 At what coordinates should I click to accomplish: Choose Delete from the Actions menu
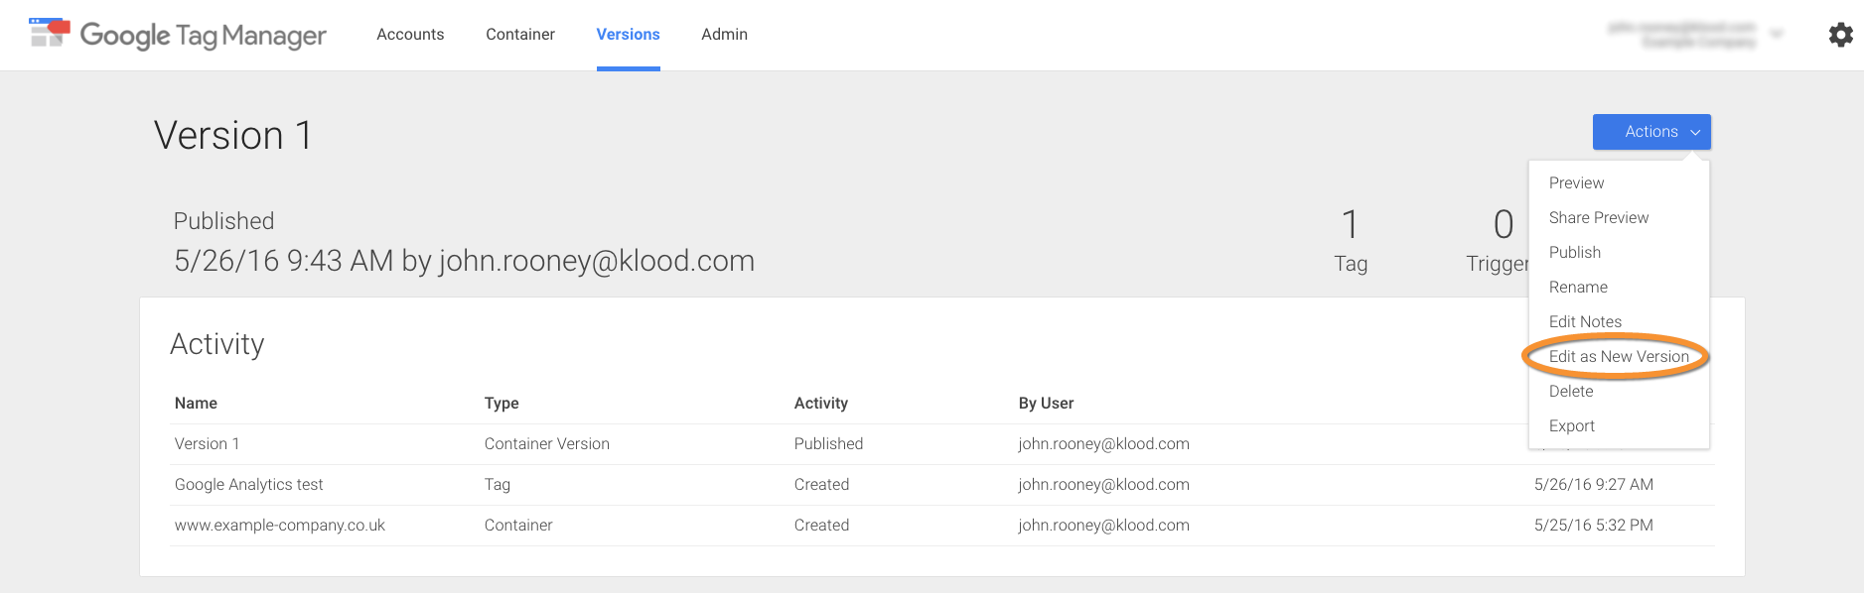click(1570, 392)
